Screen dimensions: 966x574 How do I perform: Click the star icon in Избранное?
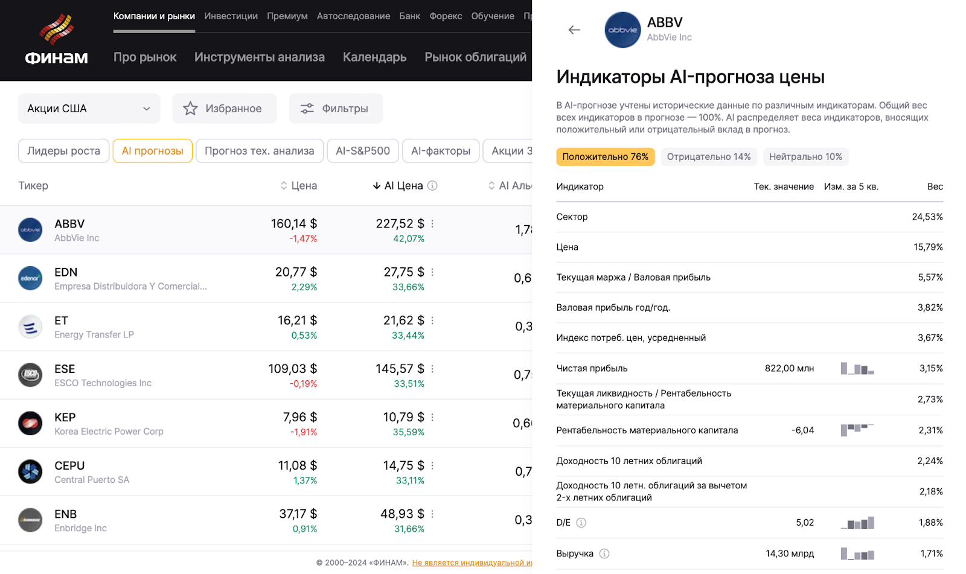[x=190, y=109]
